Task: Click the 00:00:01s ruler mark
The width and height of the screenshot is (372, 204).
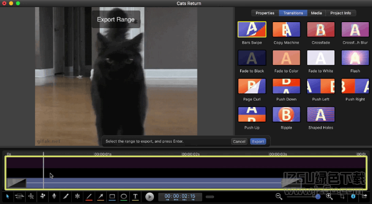Action: (103, 154)
